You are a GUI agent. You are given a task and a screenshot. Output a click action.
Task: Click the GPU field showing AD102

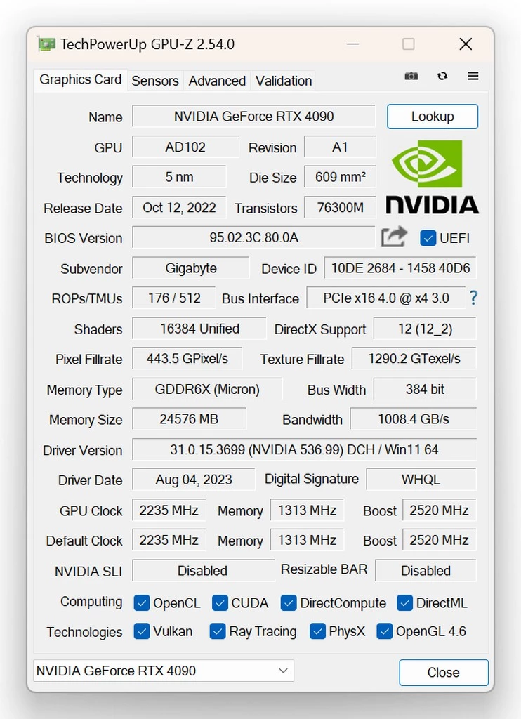(185, 147)
